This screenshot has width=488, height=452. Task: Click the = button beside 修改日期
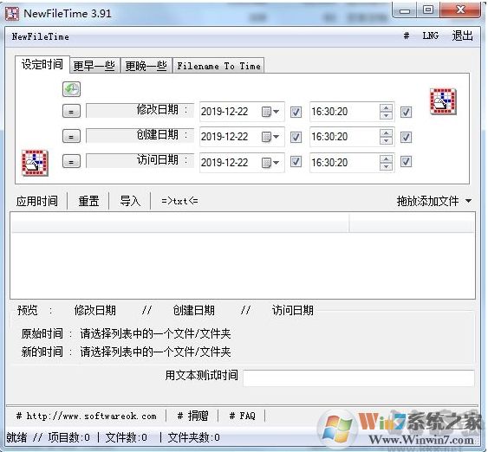coord(71,112)
